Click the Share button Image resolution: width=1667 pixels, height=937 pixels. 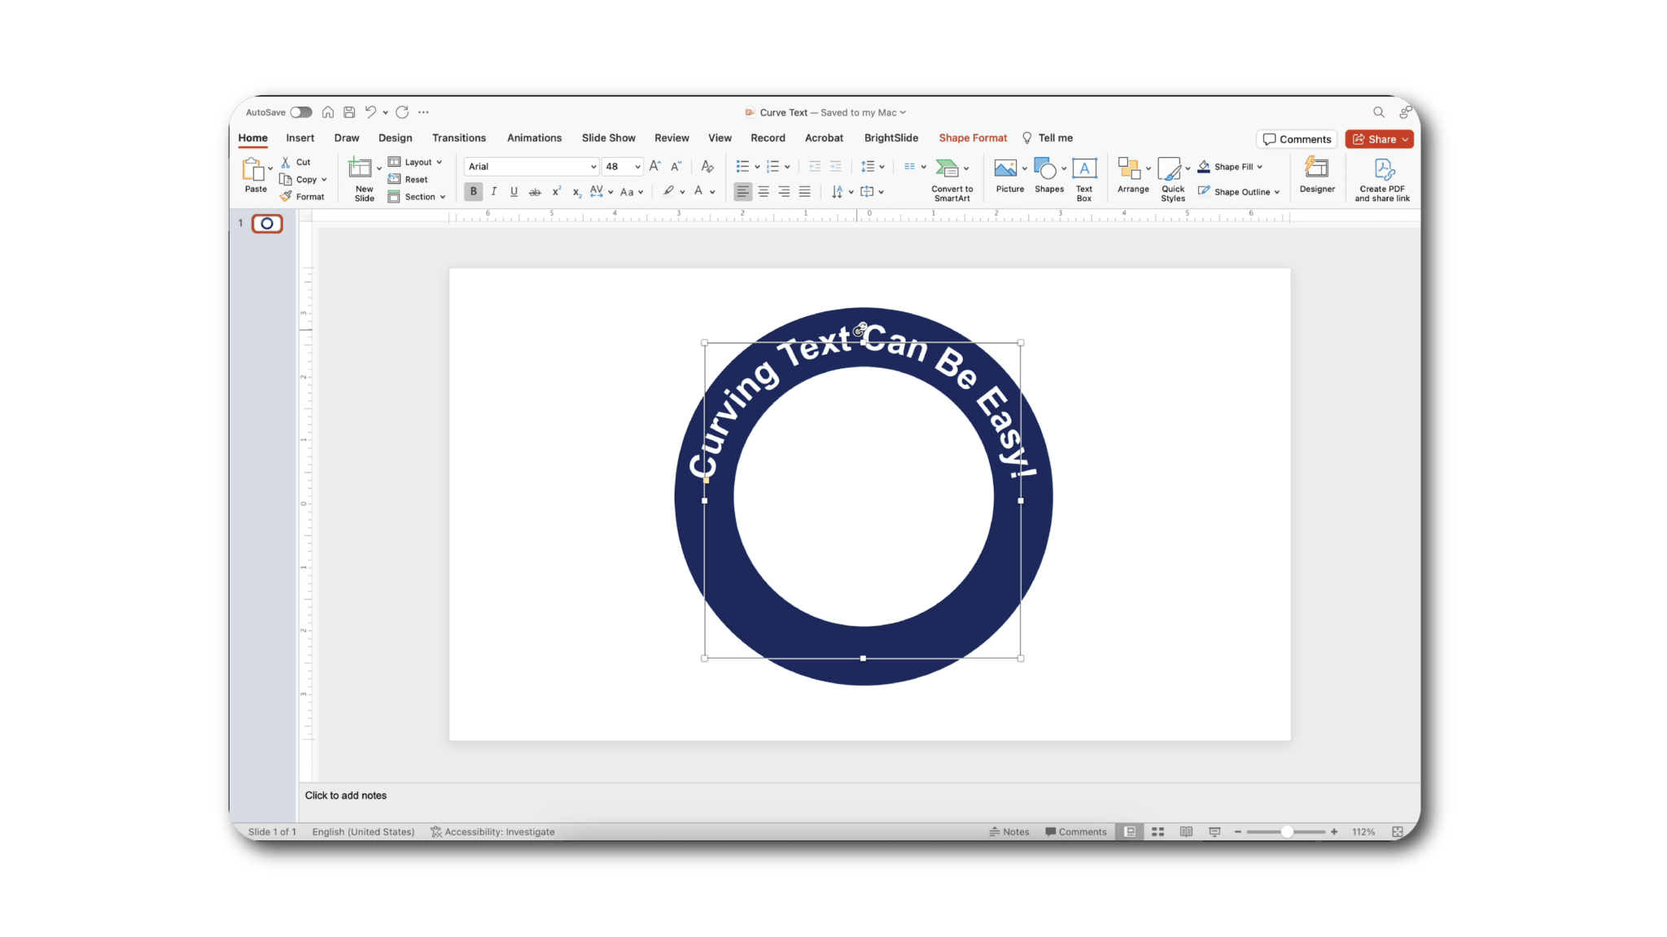coord(1380,139)
